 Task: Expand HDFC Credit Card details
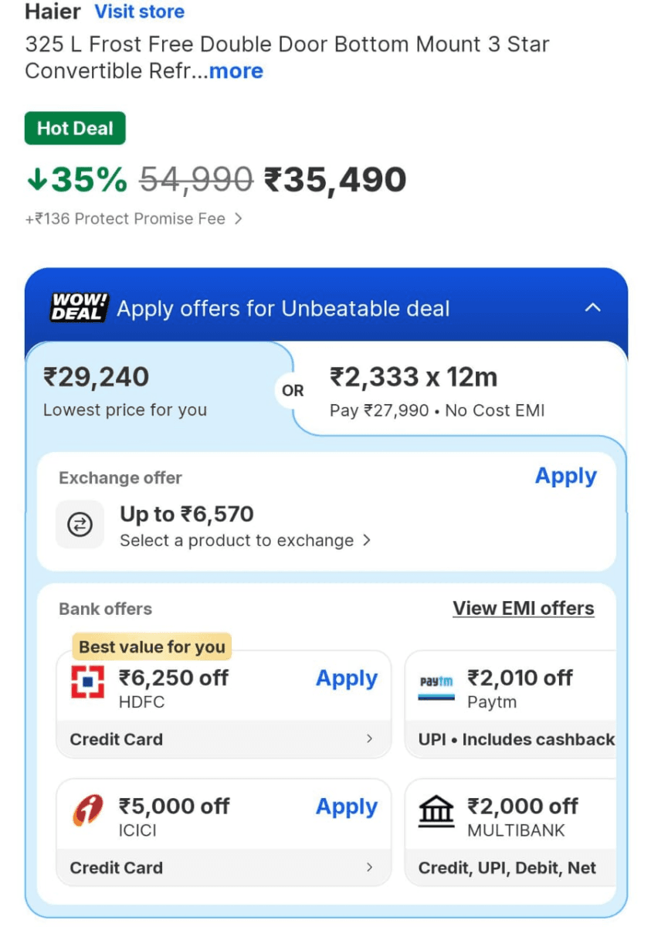[x=223, y=739]
